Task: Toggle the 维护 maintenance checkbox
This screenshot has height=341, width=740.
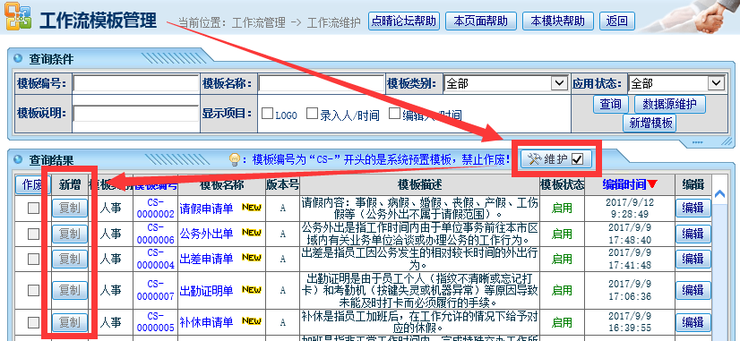Action: point(577,159)
